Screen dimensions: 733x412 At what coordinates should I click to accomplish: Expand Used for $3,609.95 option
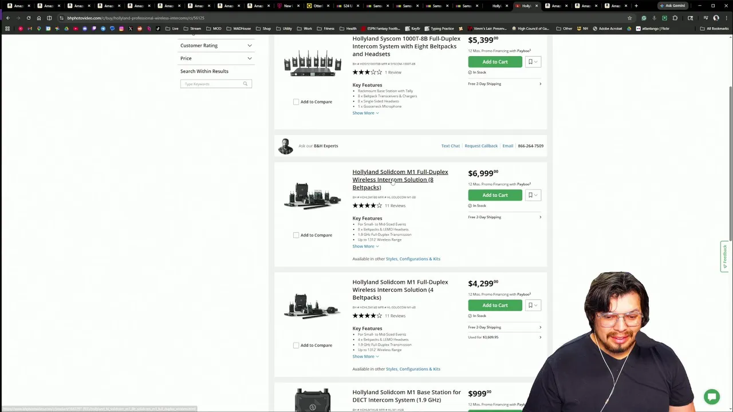point(505,337)
